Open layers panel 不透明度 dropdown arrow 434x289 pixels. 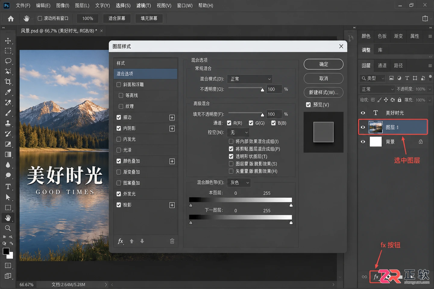click(x=429, y=89)
